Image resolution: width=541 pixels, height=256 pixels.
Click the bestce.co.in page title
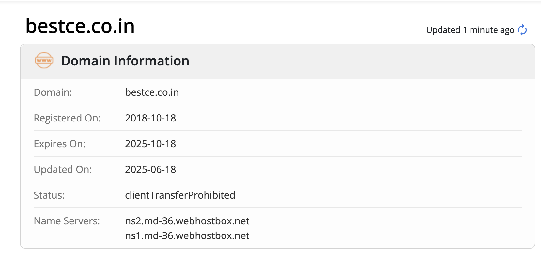[x=80, y=26]
